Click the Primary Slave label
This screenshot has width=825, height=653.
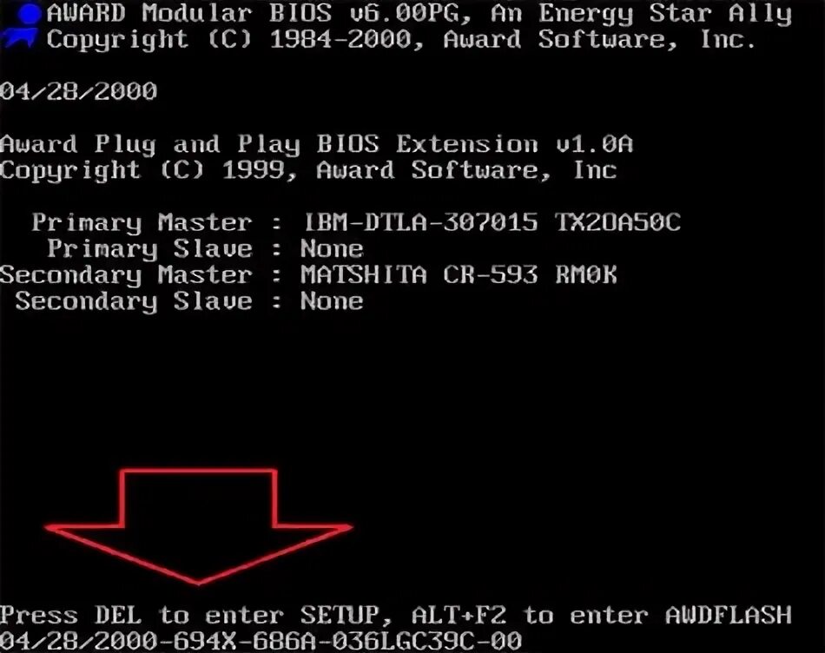point(149,249)
